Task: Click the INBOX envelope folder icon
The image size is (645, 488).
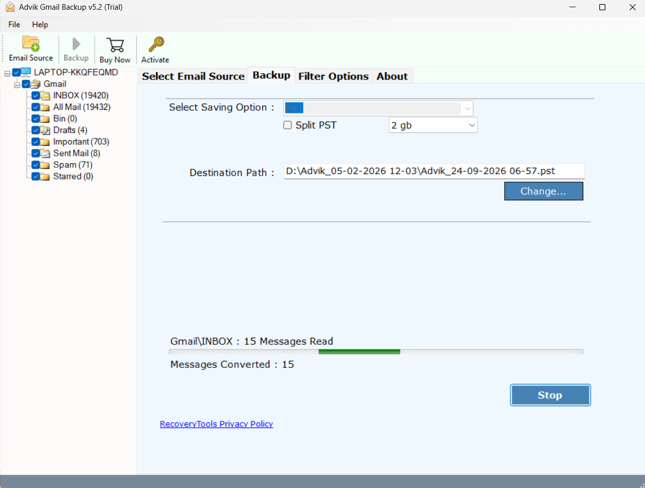Action: coord(46,95)
